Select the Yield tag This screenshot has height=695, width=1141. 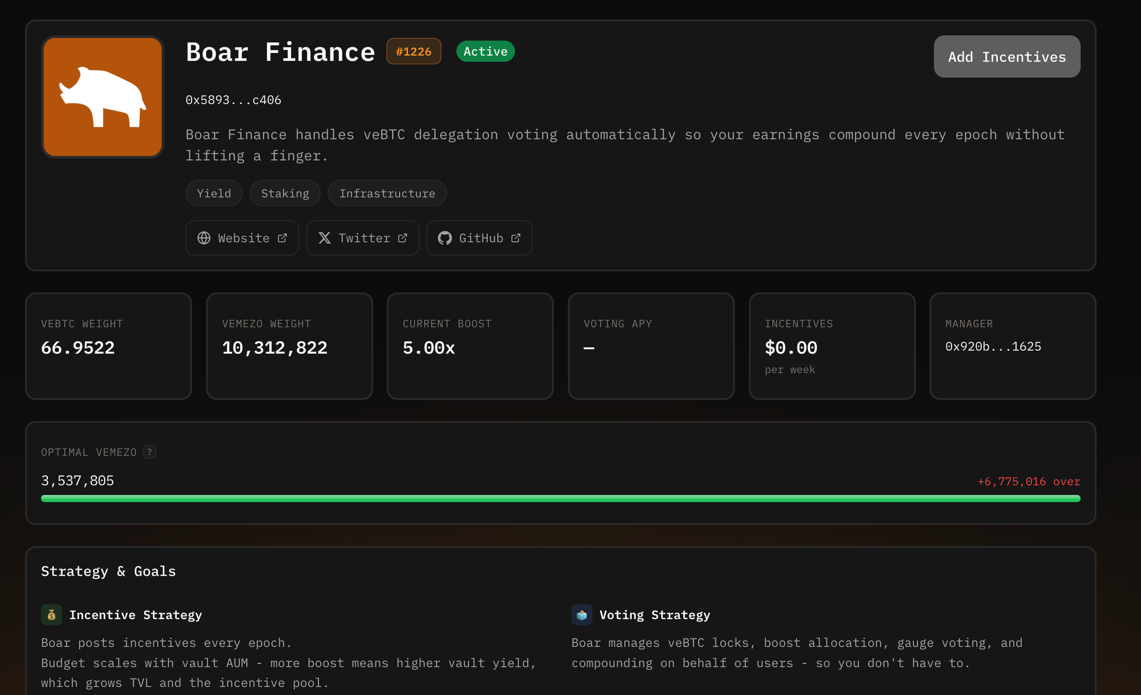(x=214, y=193)
